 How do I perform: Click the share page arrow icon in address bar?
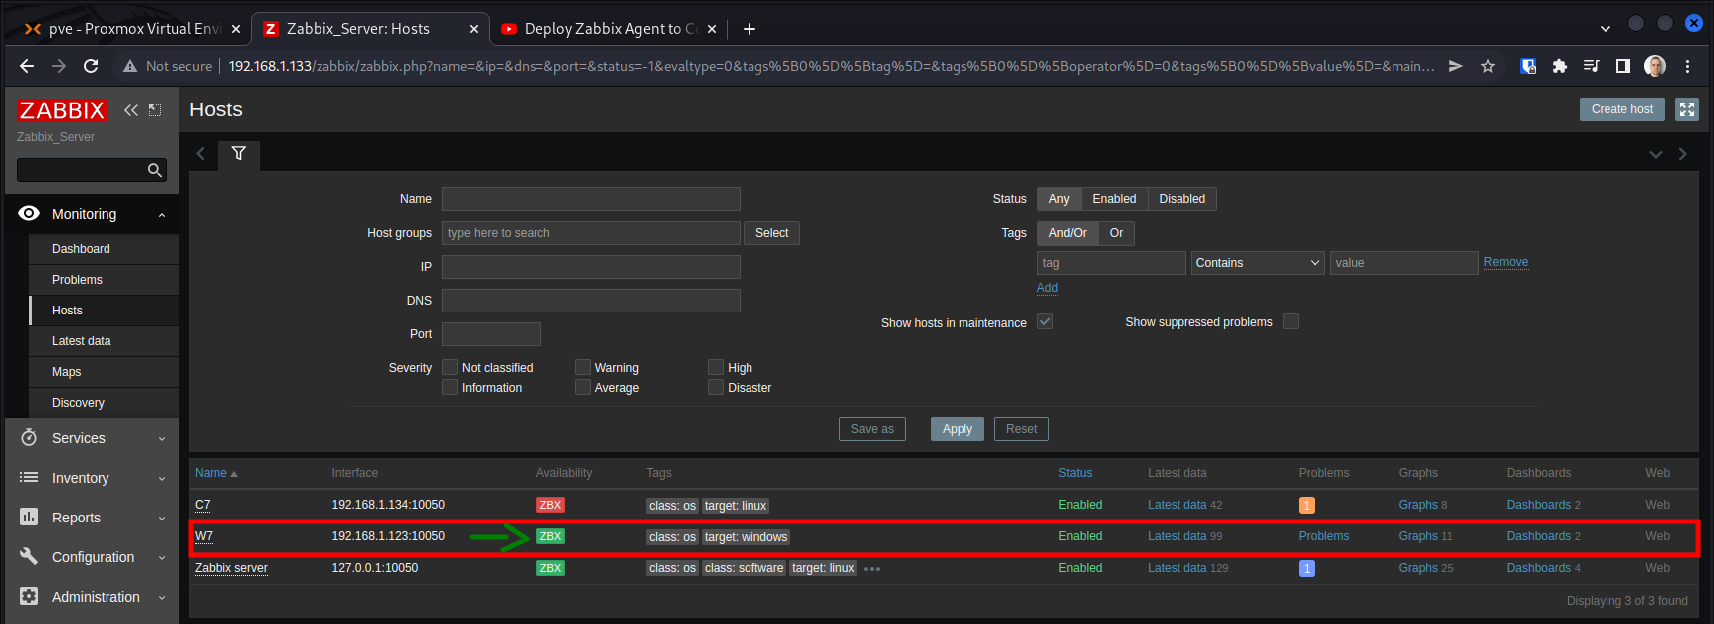[1455, 66]
